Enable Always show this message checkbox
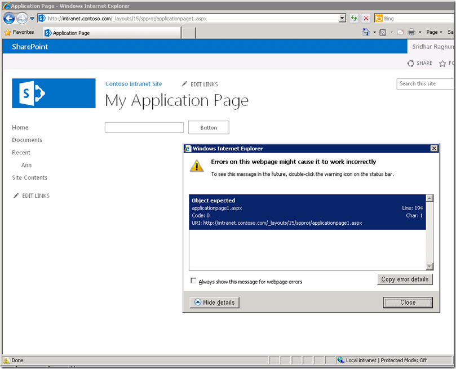Screen dimensions: 456x369 click(193, 281)
